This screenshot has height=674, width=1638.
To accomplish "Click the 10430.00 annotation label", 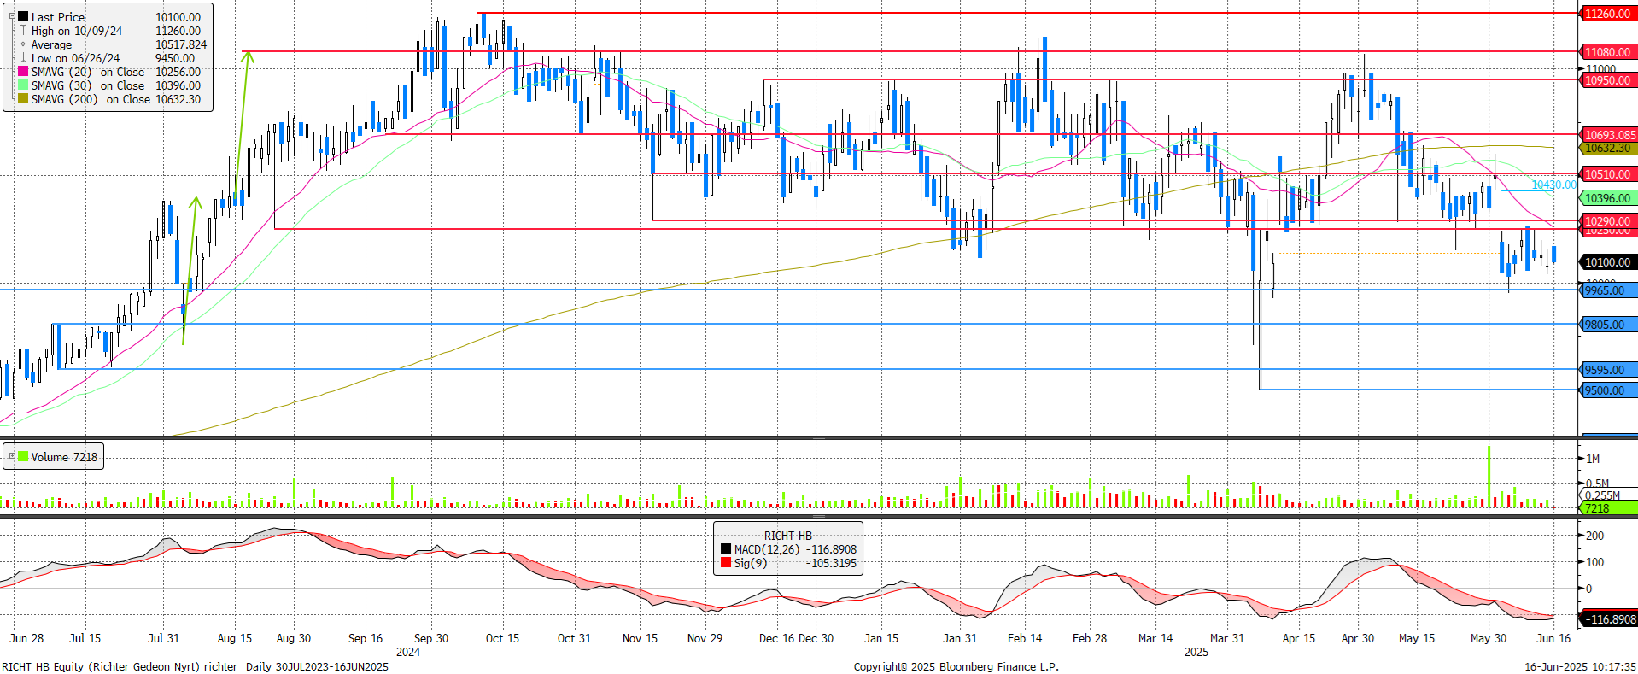I will coord(1553,185).
